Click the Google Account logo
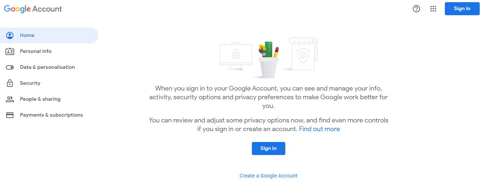483x180 pixels. [x=33, y=9]
